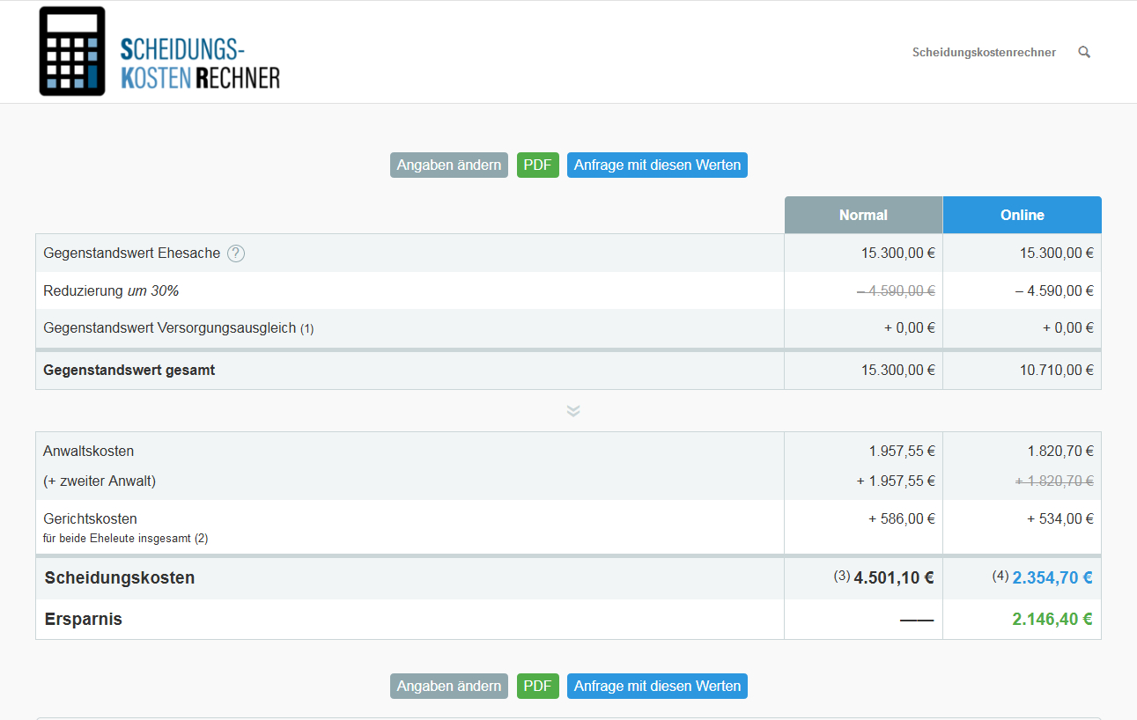
Task: Click the blue 2.354,70 € online total
Action: [x=1052, y=578]
